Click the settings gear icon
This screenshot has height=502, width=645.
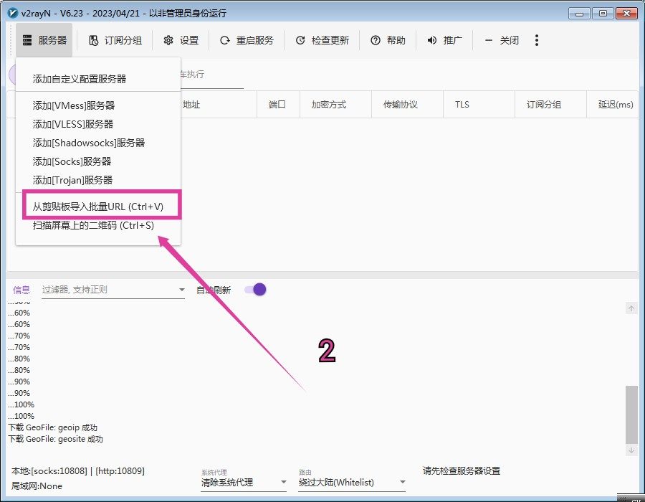(168, 40)
